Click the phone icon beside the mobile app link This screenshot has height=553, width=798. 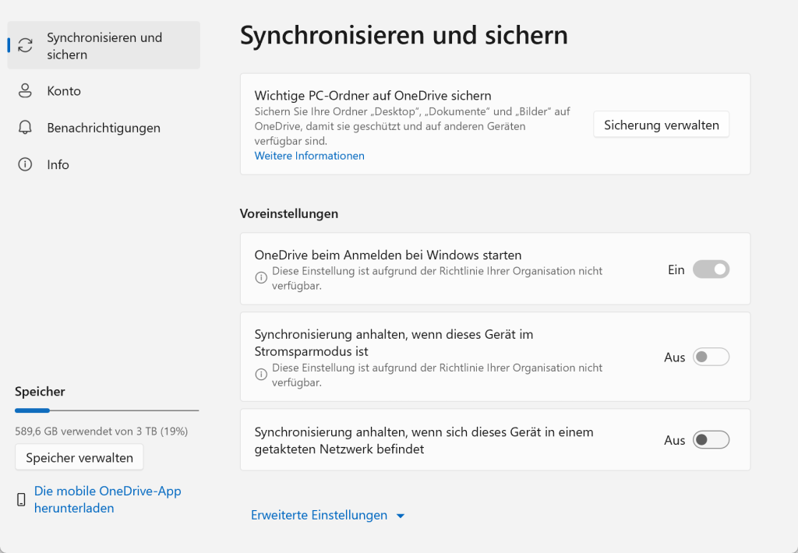click(21, 499)
